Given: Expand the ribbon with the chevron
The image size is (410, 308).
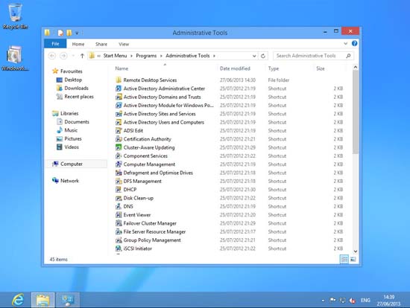Looking at the screenshot, I should pos(345,44).
